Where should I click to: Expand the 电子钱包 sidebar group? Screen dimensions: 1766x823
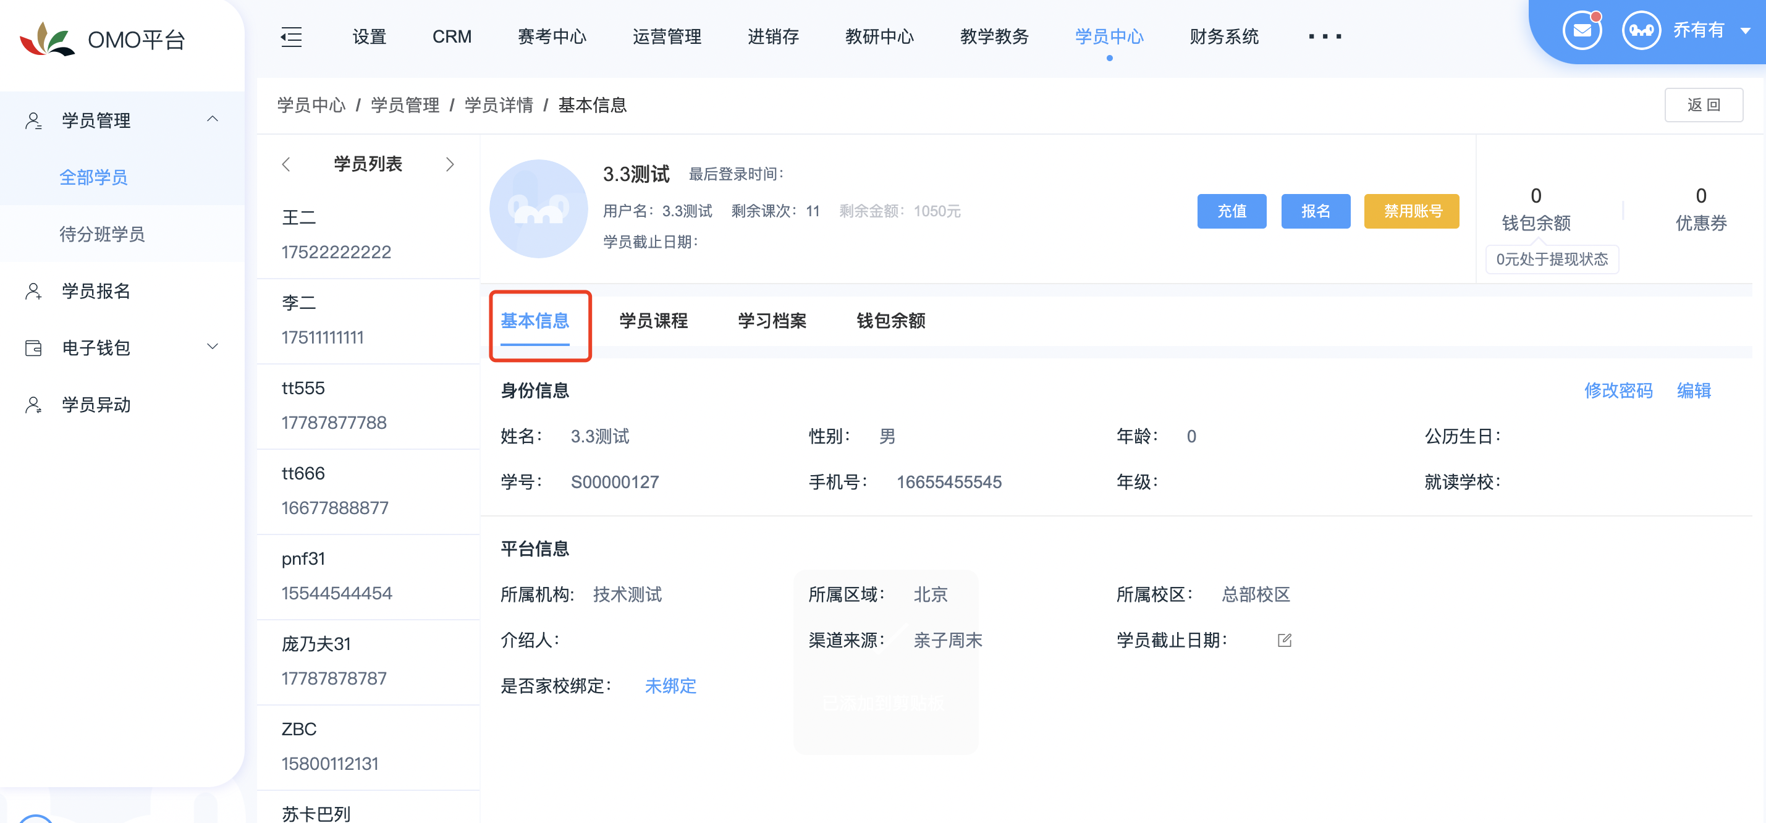(213, 347)
